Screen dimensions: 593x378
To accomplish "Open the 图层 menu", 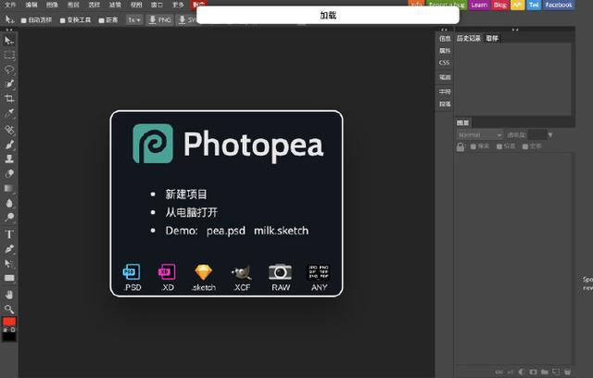I will tap(73, 5).
